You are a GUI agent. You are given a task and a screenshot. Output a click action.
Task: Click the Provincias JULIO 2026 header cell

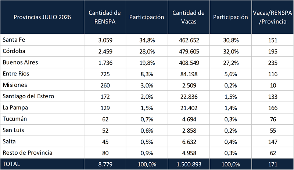(42, 17)
